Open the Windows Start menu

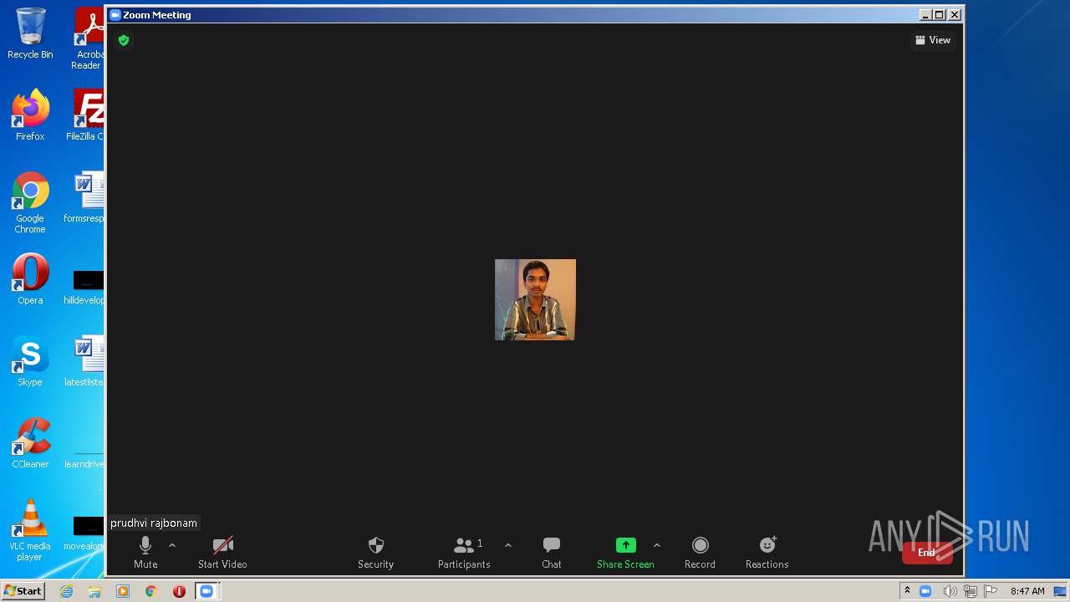(23, 590)
